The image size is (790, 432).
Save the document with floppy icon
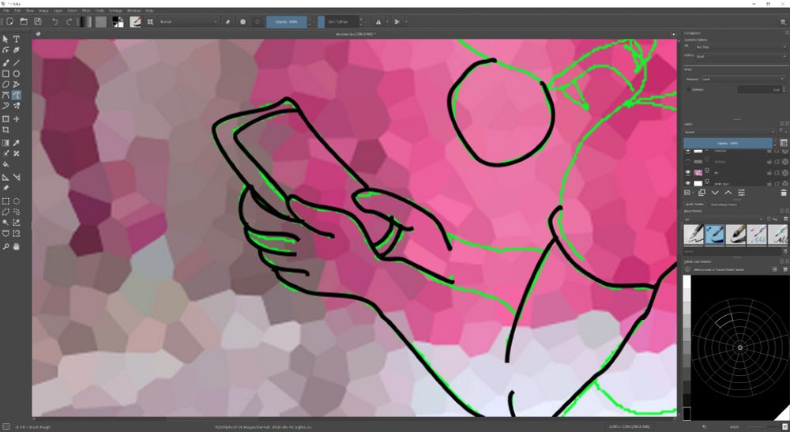[x=38, y=21]
